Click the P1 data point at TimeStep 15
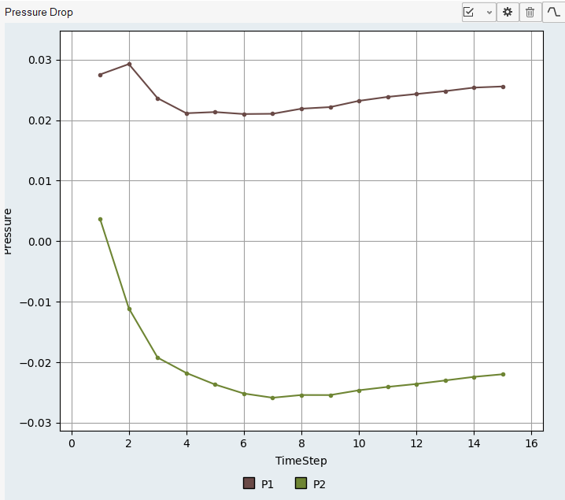Image resolution: width=565 pixels, height=500 pixels. click(503, 87)
